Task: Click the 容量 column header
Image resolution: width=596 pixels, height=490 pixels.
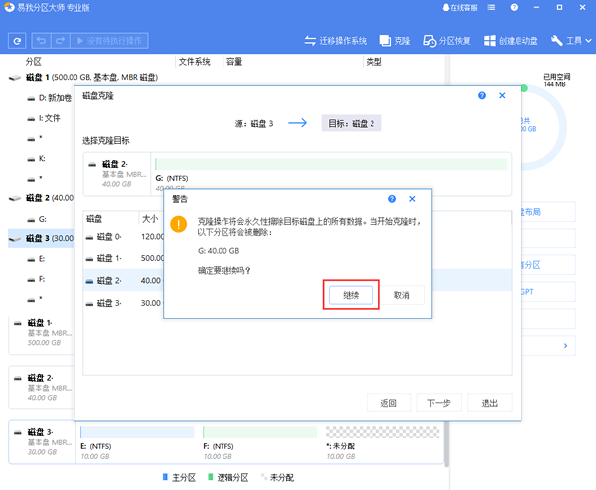Action: (x=234, y=62)
